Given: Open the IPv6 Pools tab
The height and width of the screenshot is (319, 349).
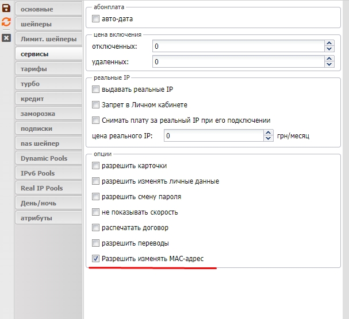Looking at the screenshot, I should [x=48, y=173].
